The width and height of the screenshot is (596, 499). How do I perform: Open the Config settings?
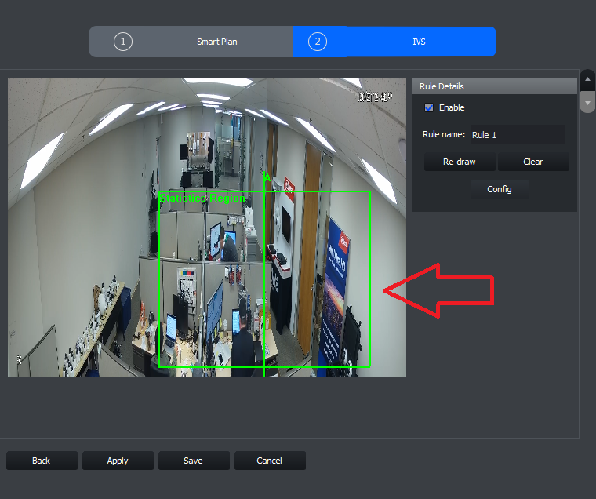500,189
